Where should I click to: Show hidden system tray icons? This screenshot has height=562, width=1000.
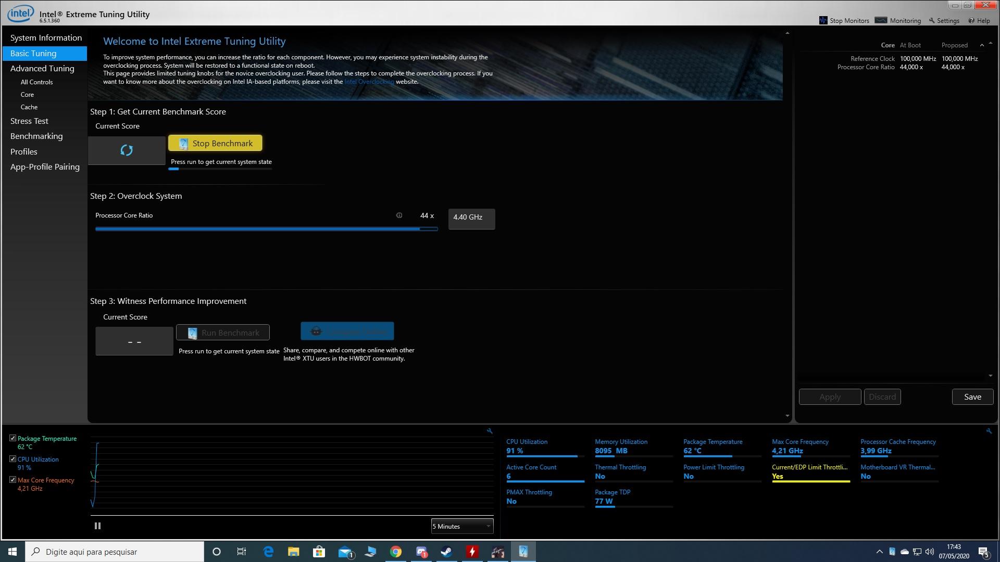880,552
